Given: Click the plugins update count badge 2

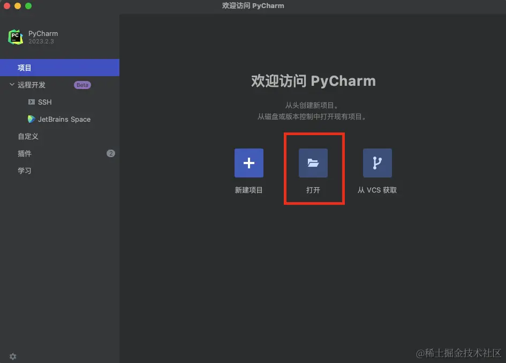Looking at the screenshot, I should [111, 153].
